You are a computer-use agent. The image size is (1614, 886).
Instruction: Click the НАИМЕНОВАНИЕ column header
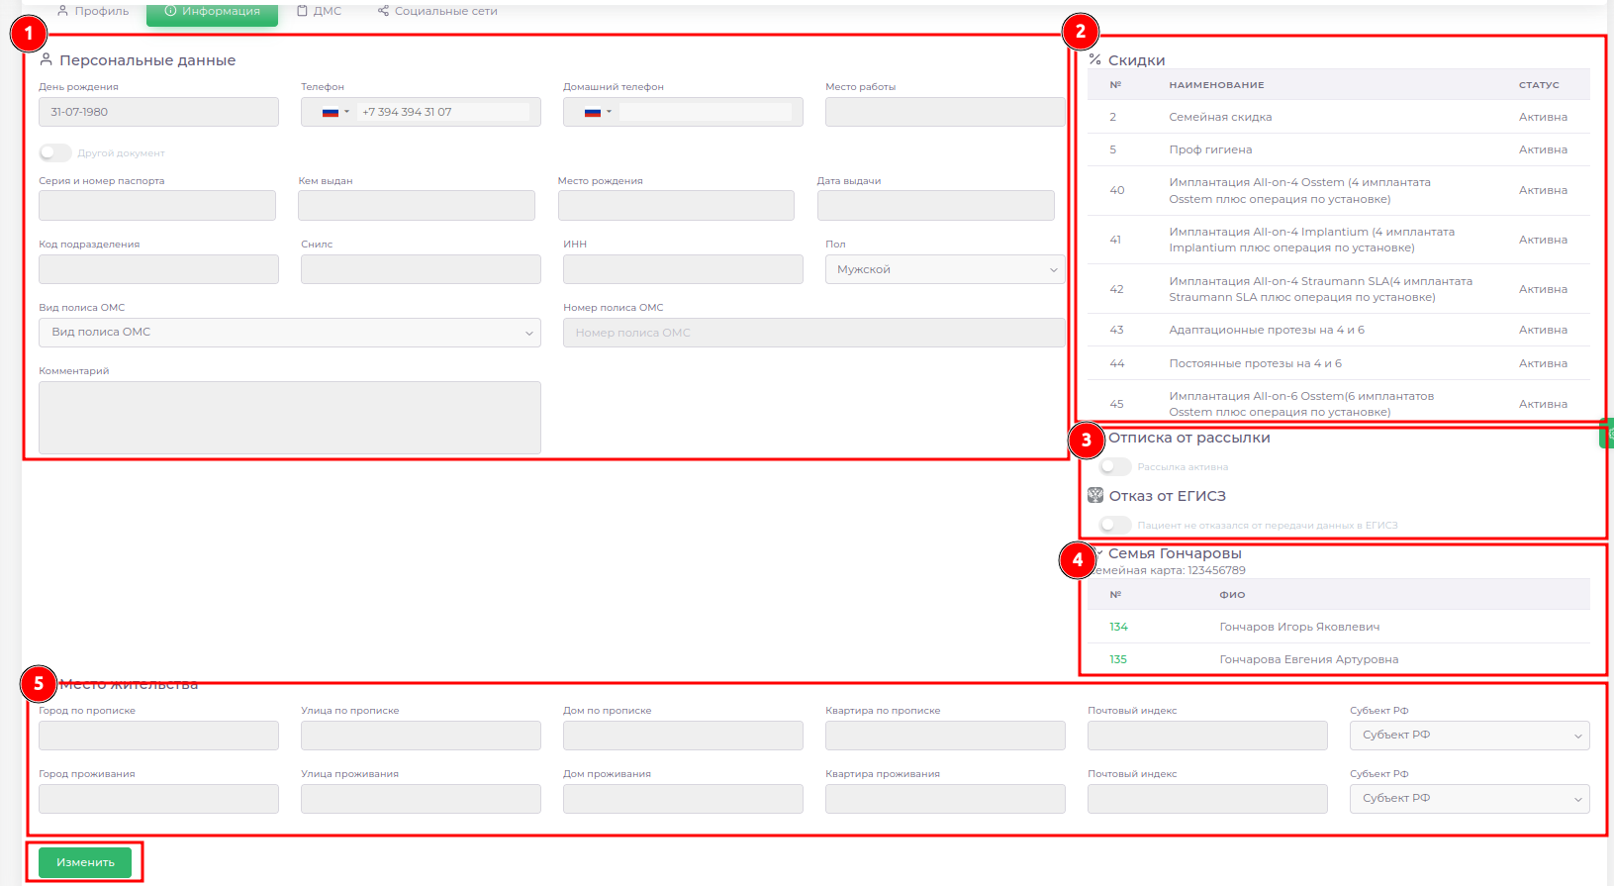1216,85
